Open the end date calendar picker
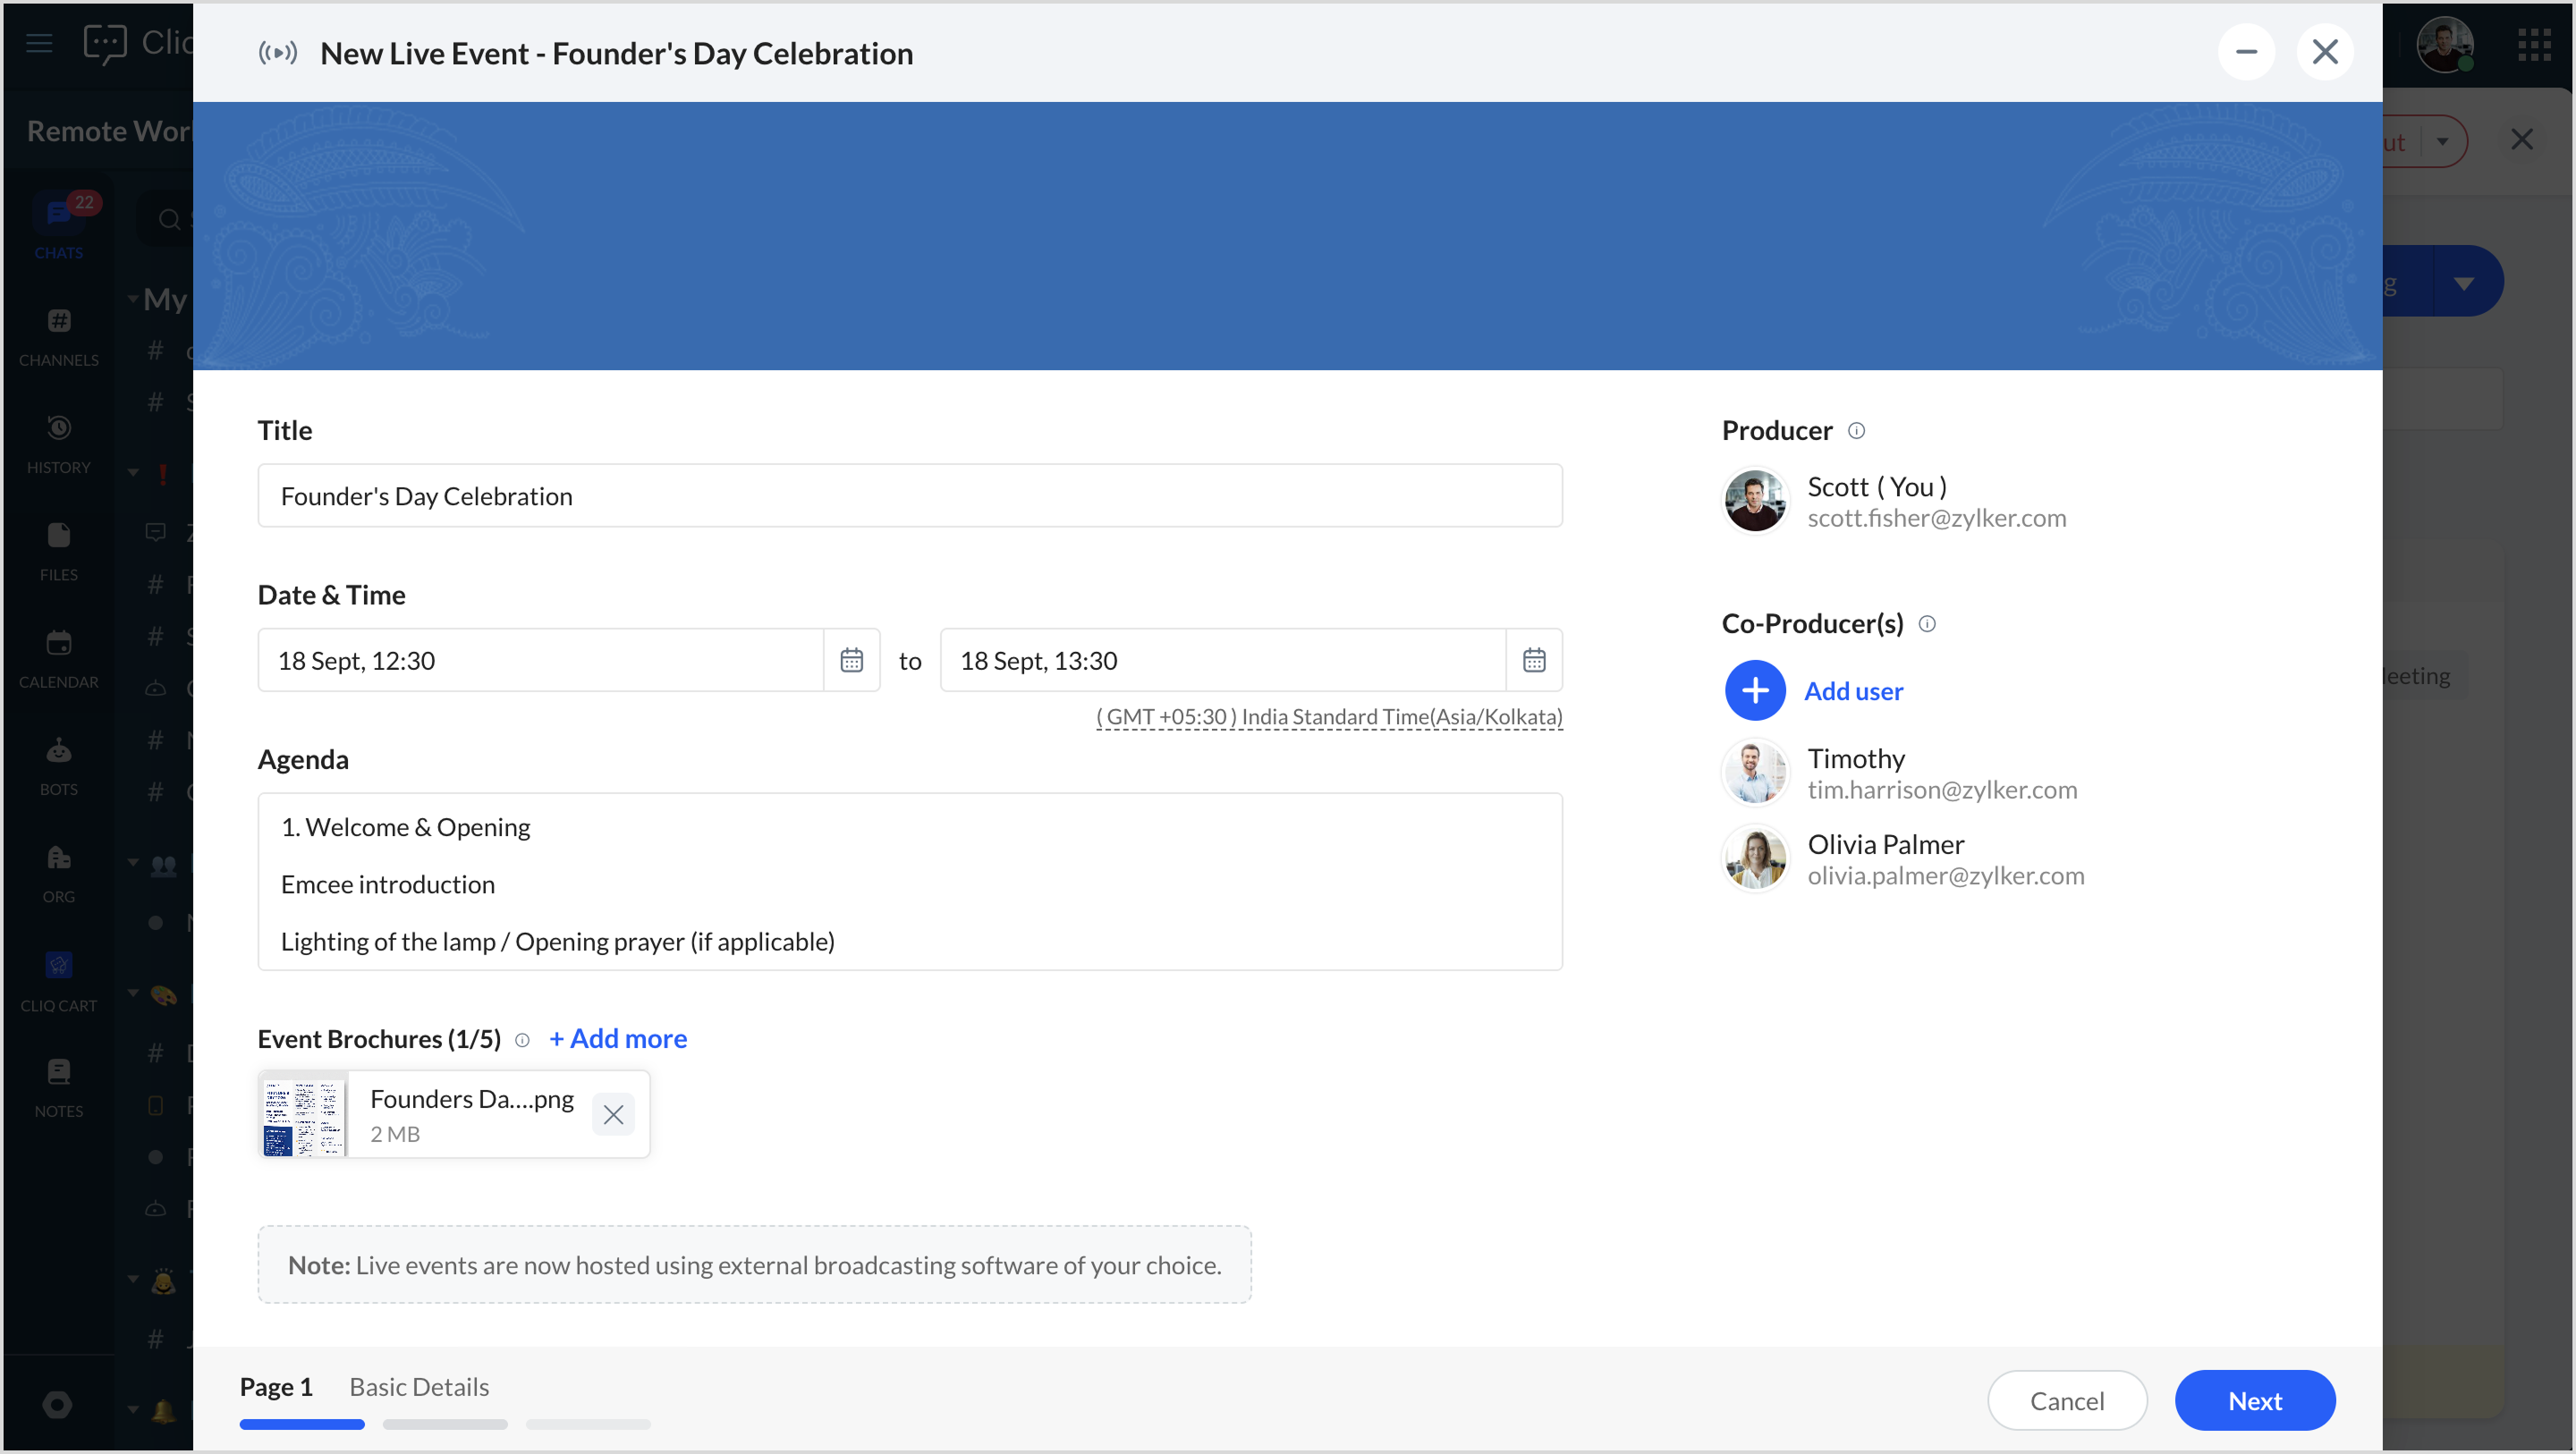 [x=1533, y=660]
